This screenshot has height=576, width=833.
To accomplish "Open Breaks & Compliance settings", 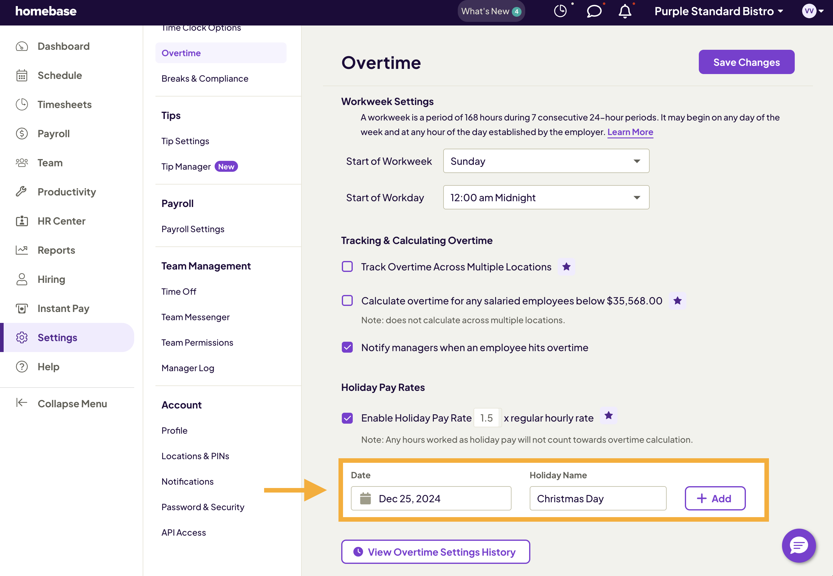I will tap(205, 78).
